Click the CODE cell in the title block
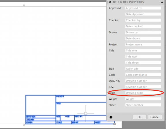166x129 pixels. (67, 118)
